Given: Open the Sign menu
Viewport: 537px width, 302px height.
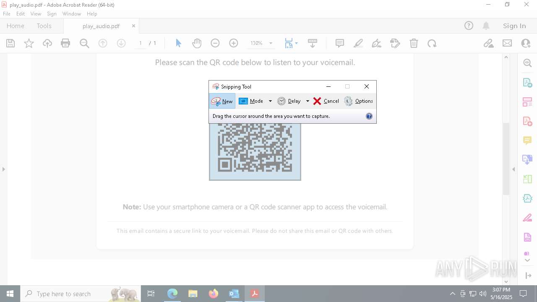Looking at the screenshot, I should pyautogui.click(x=52, y=14).
